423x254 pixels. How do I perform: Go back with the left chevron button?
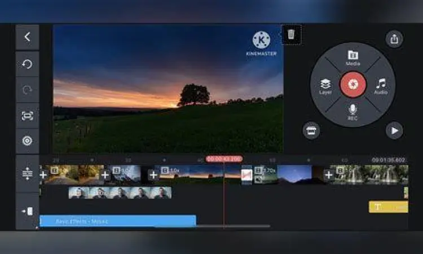tap(27, 37)
